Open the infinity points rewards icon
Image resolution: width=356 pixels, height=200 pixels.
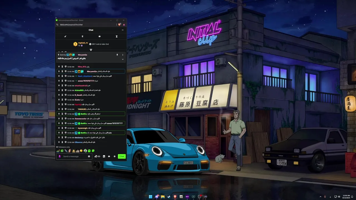(97, 156)
